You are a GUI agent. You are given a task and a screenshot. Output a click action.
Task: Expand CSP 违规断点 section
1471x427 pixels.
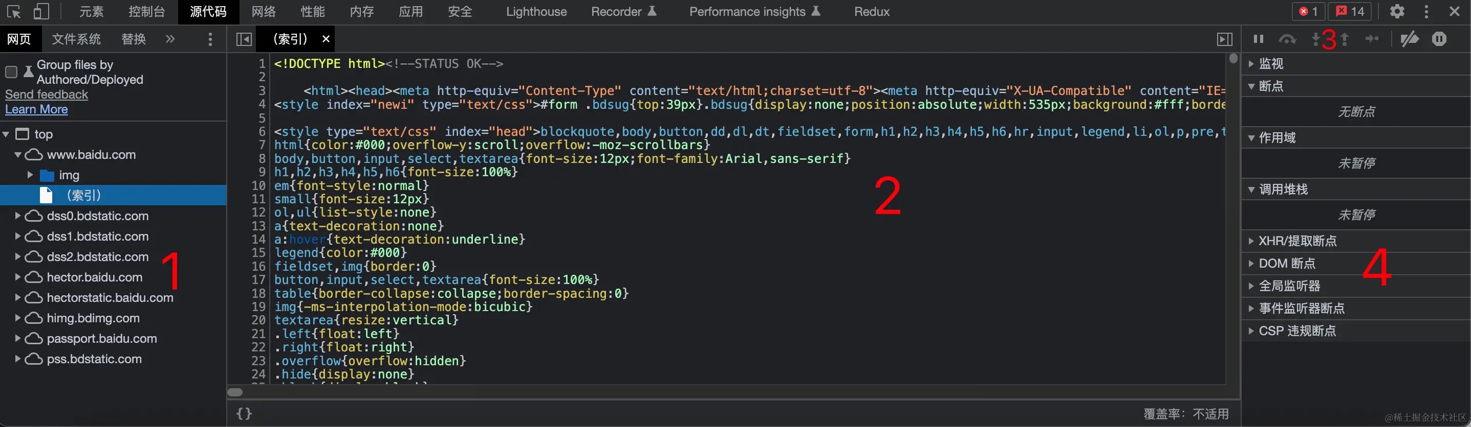pyautogui.click(x=1356, y=330)
